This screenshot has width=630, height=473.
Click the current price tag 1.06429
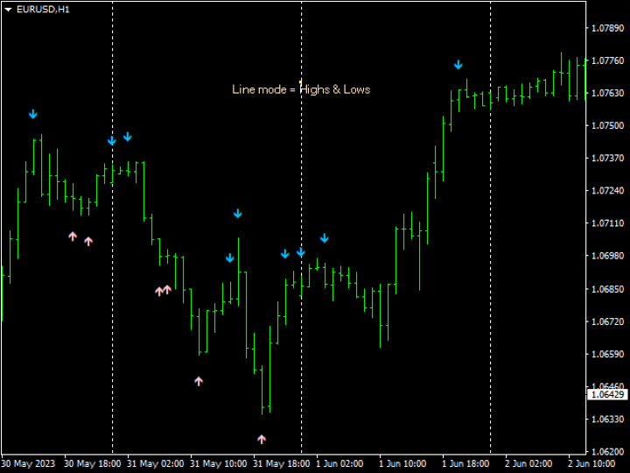click(x=607, y=394)
